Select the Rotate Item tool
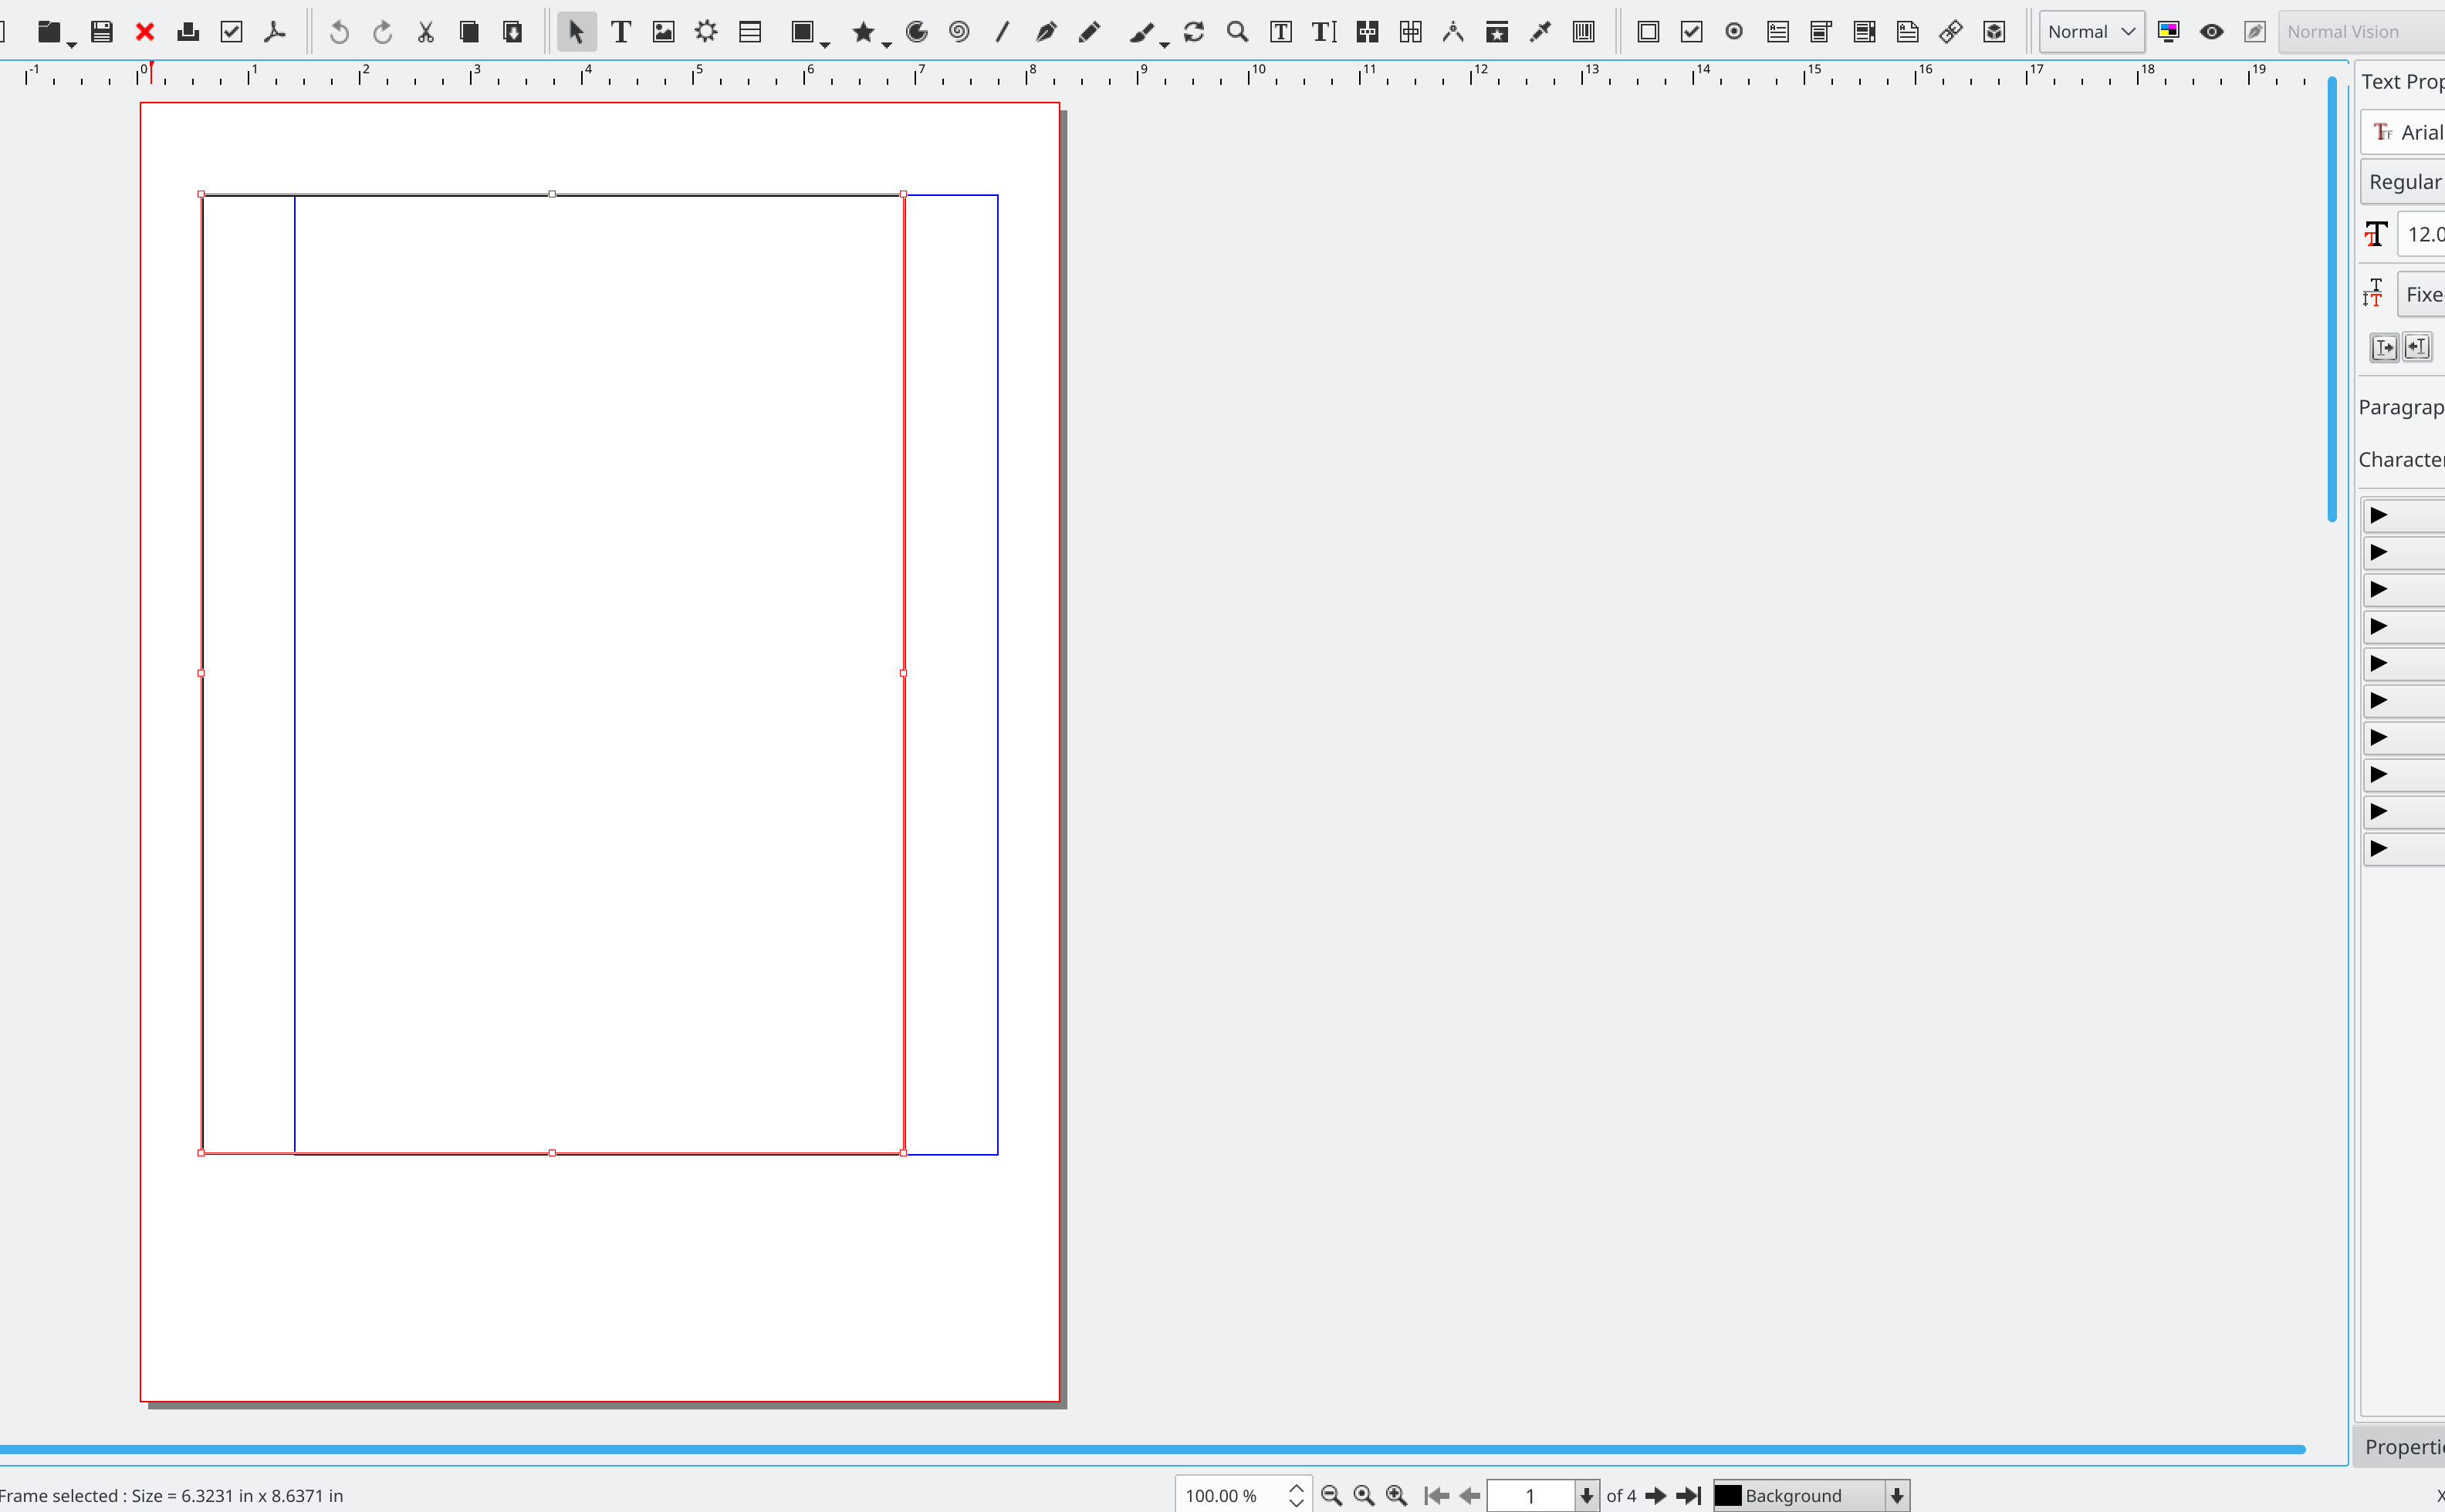 tap(1193, 32)
